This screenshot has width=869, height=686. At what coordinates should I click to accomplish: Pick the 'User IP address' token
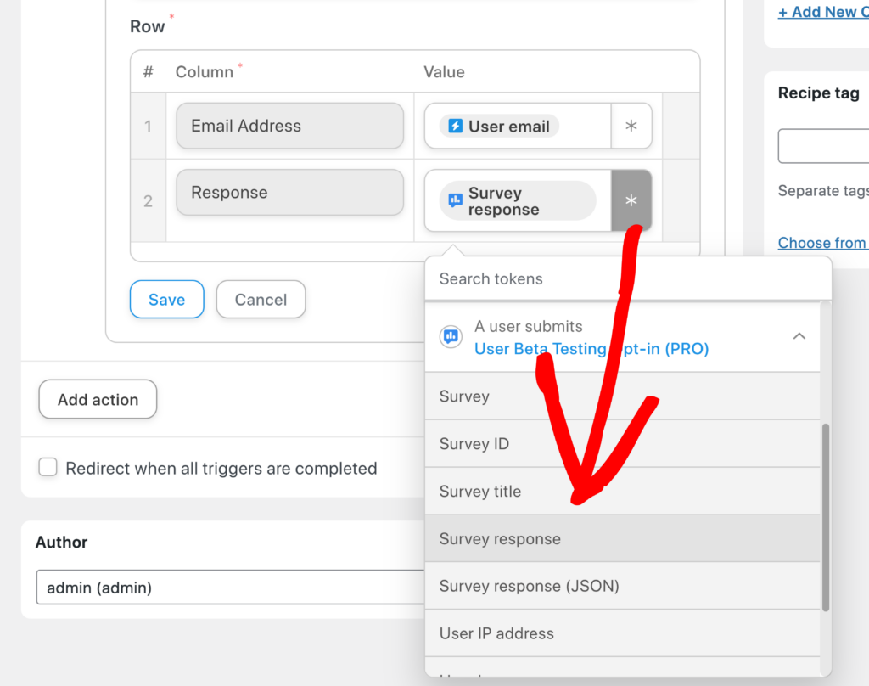pyautogui.click(x=496, y=633)
